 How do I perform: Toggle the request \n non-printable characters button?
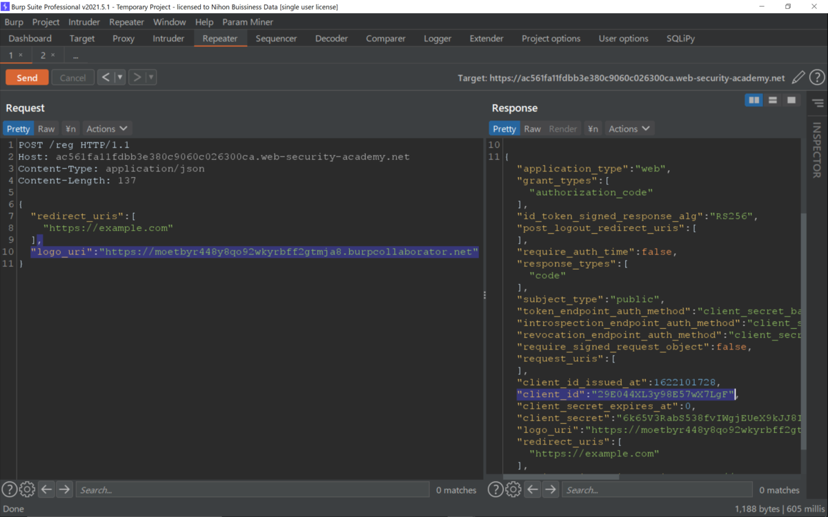click(70, 129)
